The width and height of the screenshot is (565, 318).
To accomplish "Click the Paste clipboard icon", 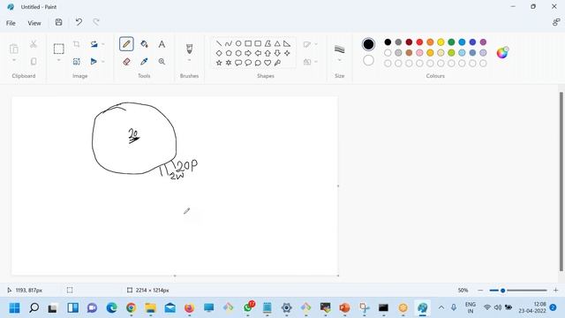I will coord(14,49).
